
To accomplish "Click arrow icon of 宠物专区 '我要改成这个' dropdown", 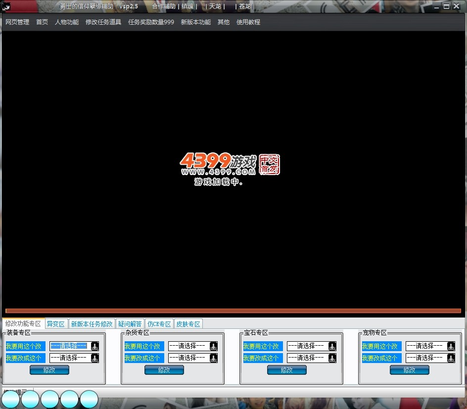I will (451, 358).
